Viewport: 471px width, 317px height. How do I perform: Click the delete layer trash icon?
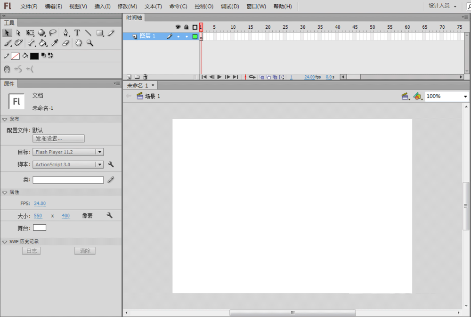[146, 77]
